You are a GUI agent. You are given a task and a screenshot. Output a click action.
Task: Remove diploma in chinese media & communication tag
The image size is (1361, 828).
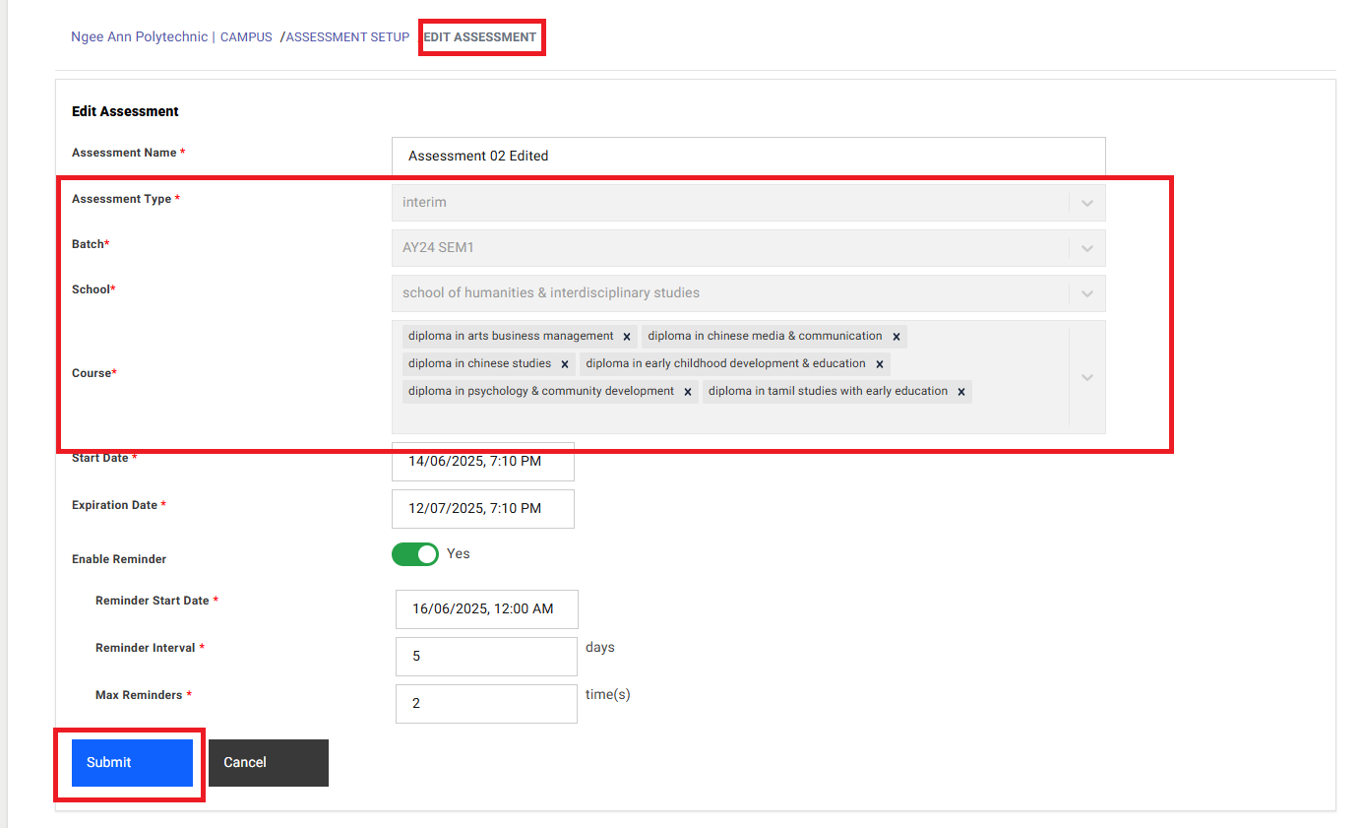(x=897, y=337)
